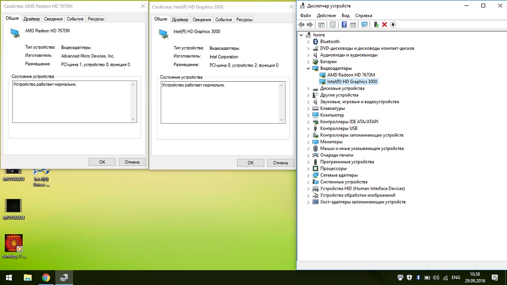Click Отмена in AMD Radeon HD 7670M properties
The width and height of the screenshot is (507, 285).
pos(132,162)
